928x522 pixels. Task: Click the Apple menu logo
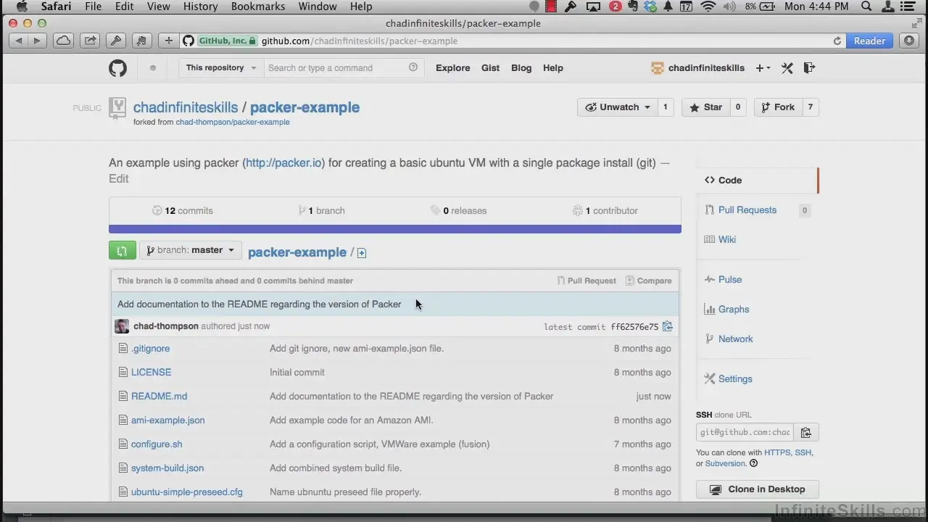22,7
